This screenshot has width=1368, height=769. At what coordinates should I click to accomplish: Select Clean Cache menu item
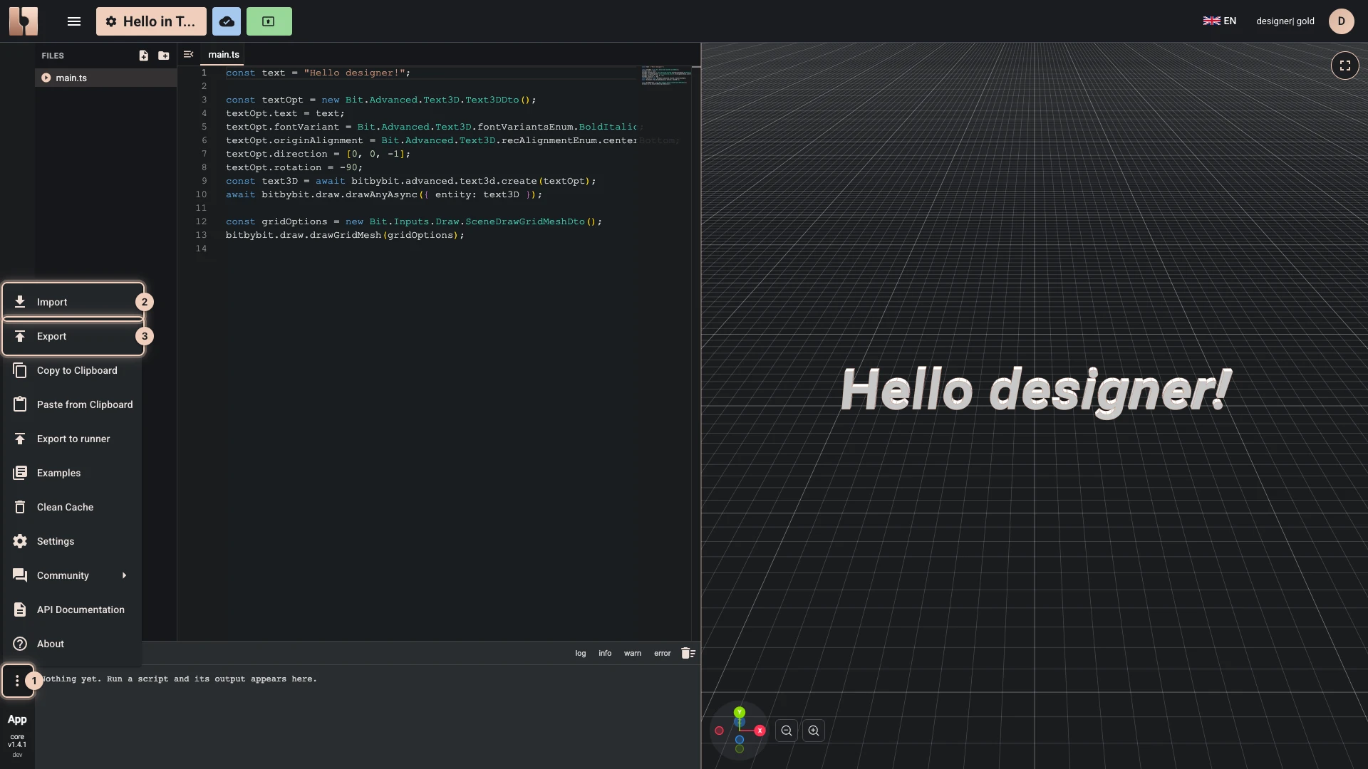pos(73,507)
